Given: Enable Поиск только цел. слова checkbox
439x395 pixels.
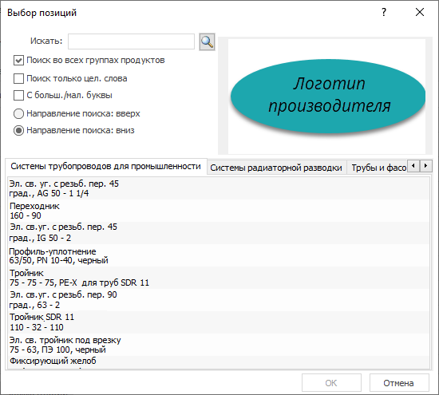Looking at the screenshot, I should click(18, 78).
